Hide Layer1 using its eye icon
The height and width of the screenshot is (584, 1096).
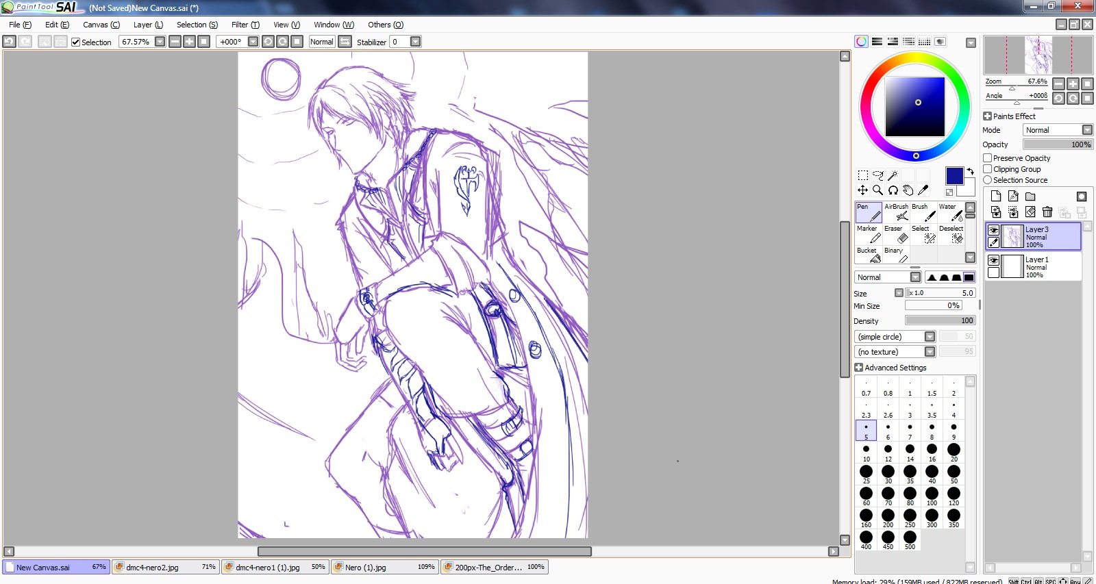pyautogui.click(x=993, y=260)
